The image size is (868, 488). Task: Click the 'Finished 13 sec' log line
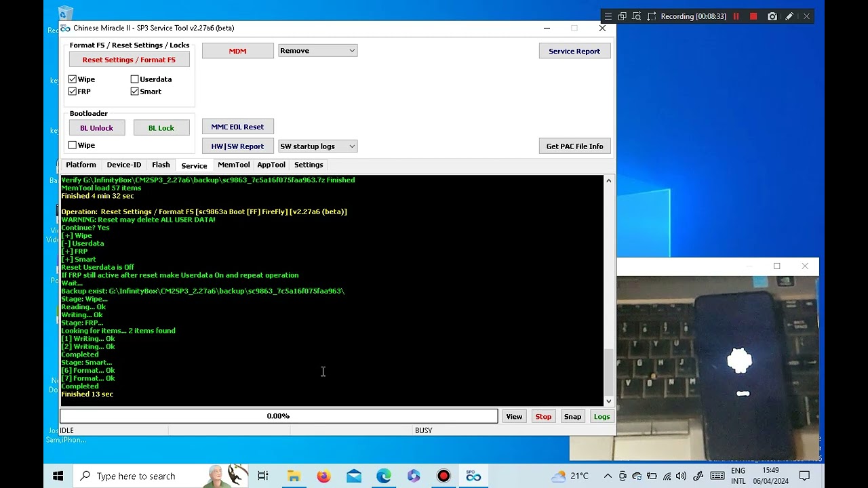[87, 394]
